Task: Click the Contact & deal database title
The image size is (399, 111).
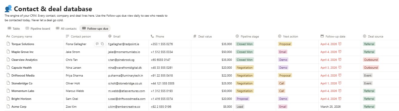Action: 53,9
